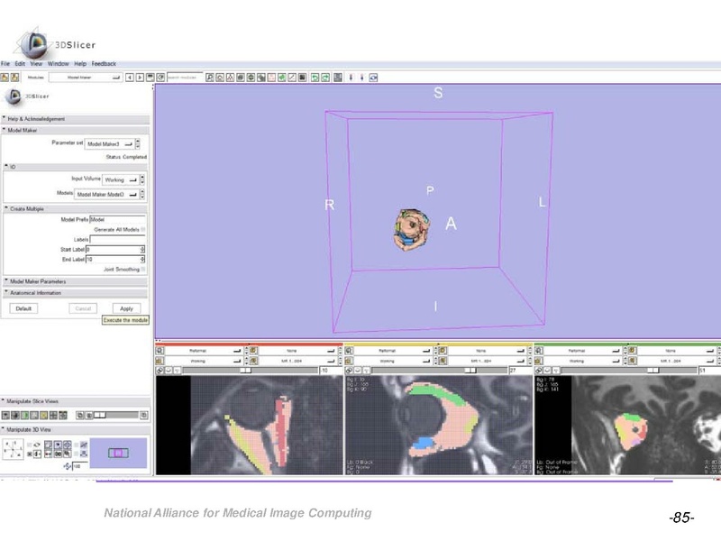Toggle the Joint Smoothing checkbox

point(143,269)
